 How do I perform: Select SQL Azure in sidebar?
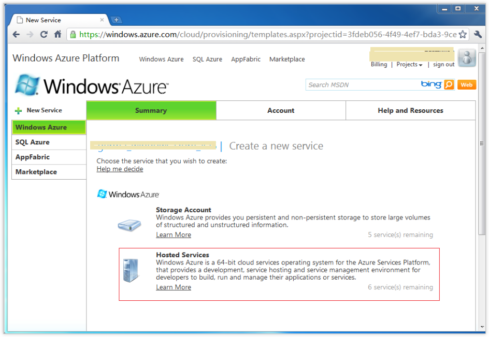tap(49, 142)
